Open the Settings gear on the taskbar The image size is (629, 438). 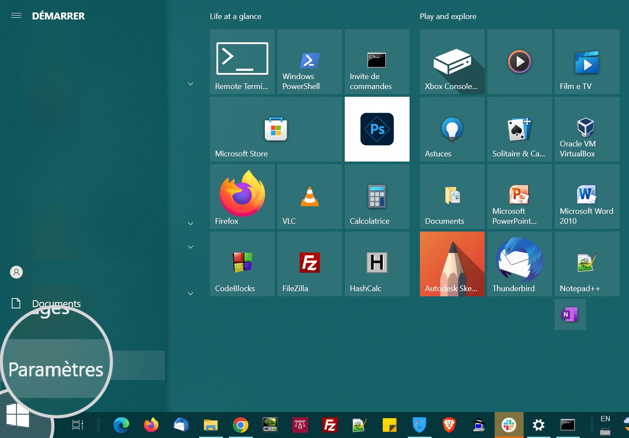coord(539,425)
